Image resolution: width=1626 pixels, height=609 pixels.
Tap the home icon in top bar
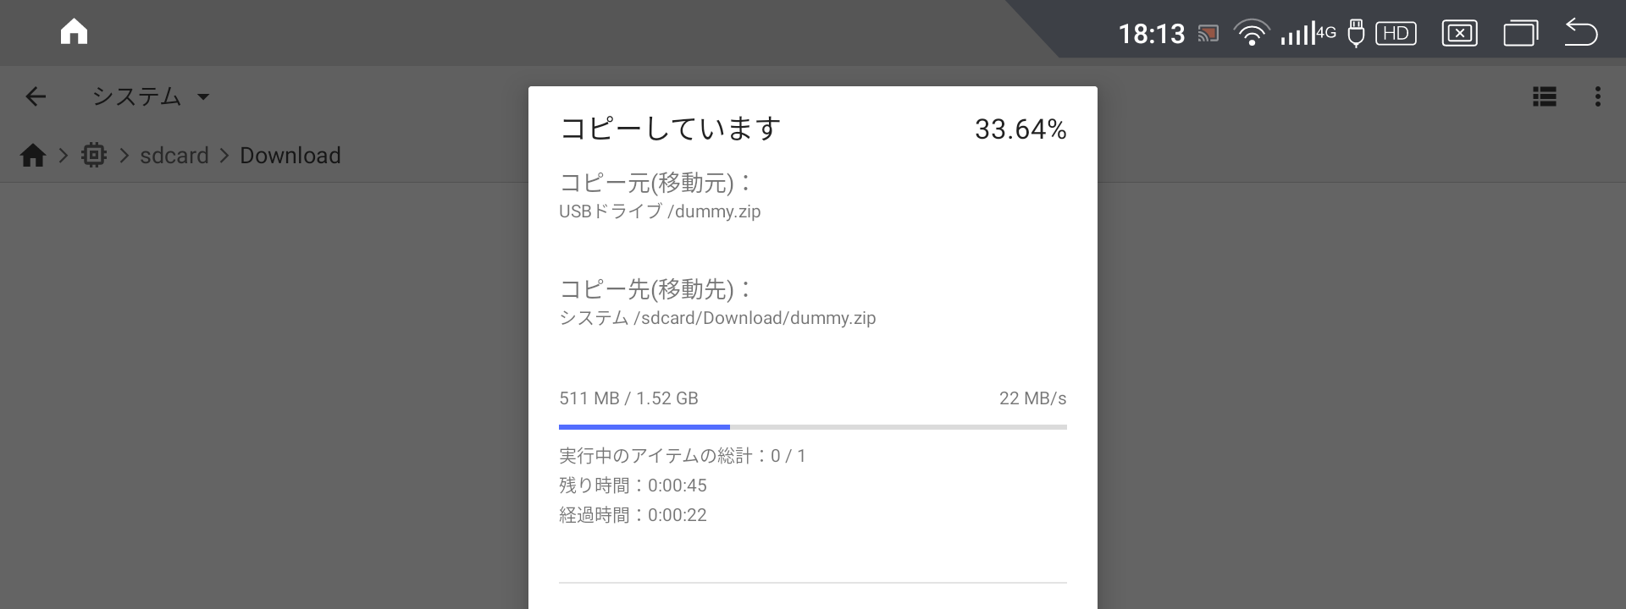[x=74, y=32]
